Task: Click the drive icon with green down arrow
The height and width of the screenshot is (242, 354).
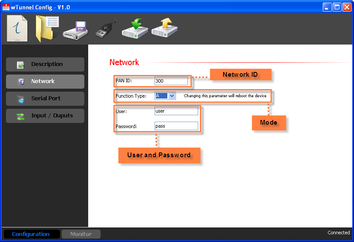Action: point(135,29)
